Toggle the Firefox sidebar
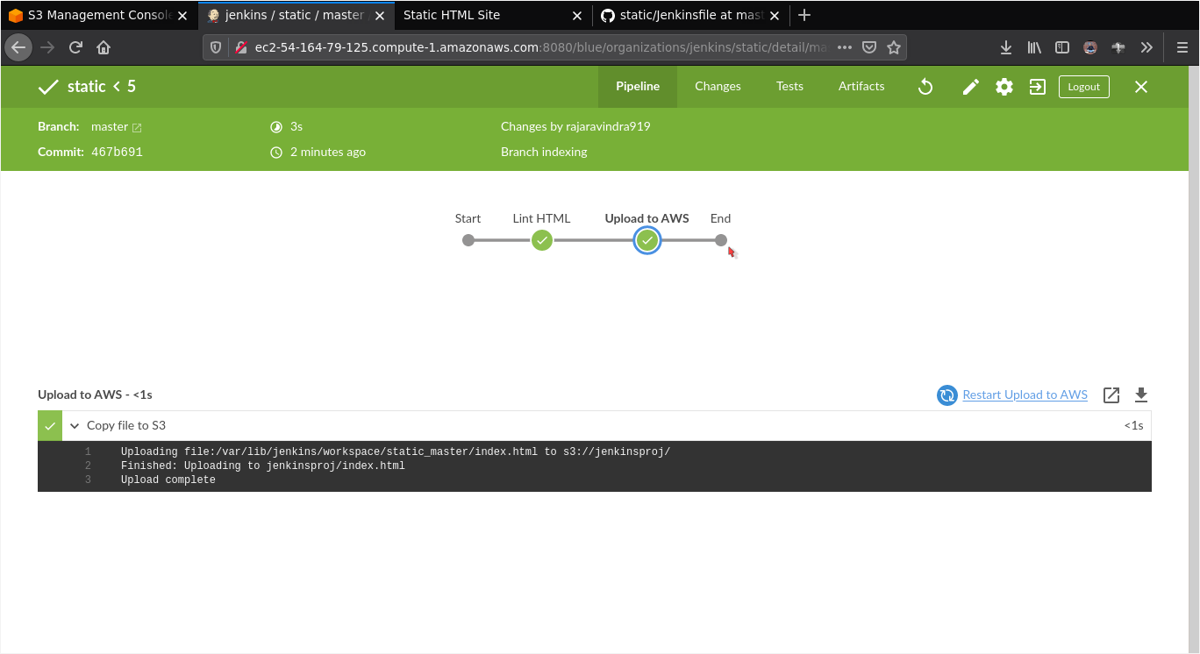This screenshot has height=654, width=1200. [x=1062, y=47]
